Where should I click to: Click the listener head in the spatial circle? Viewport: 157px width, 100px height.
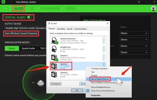coord(41,83)
